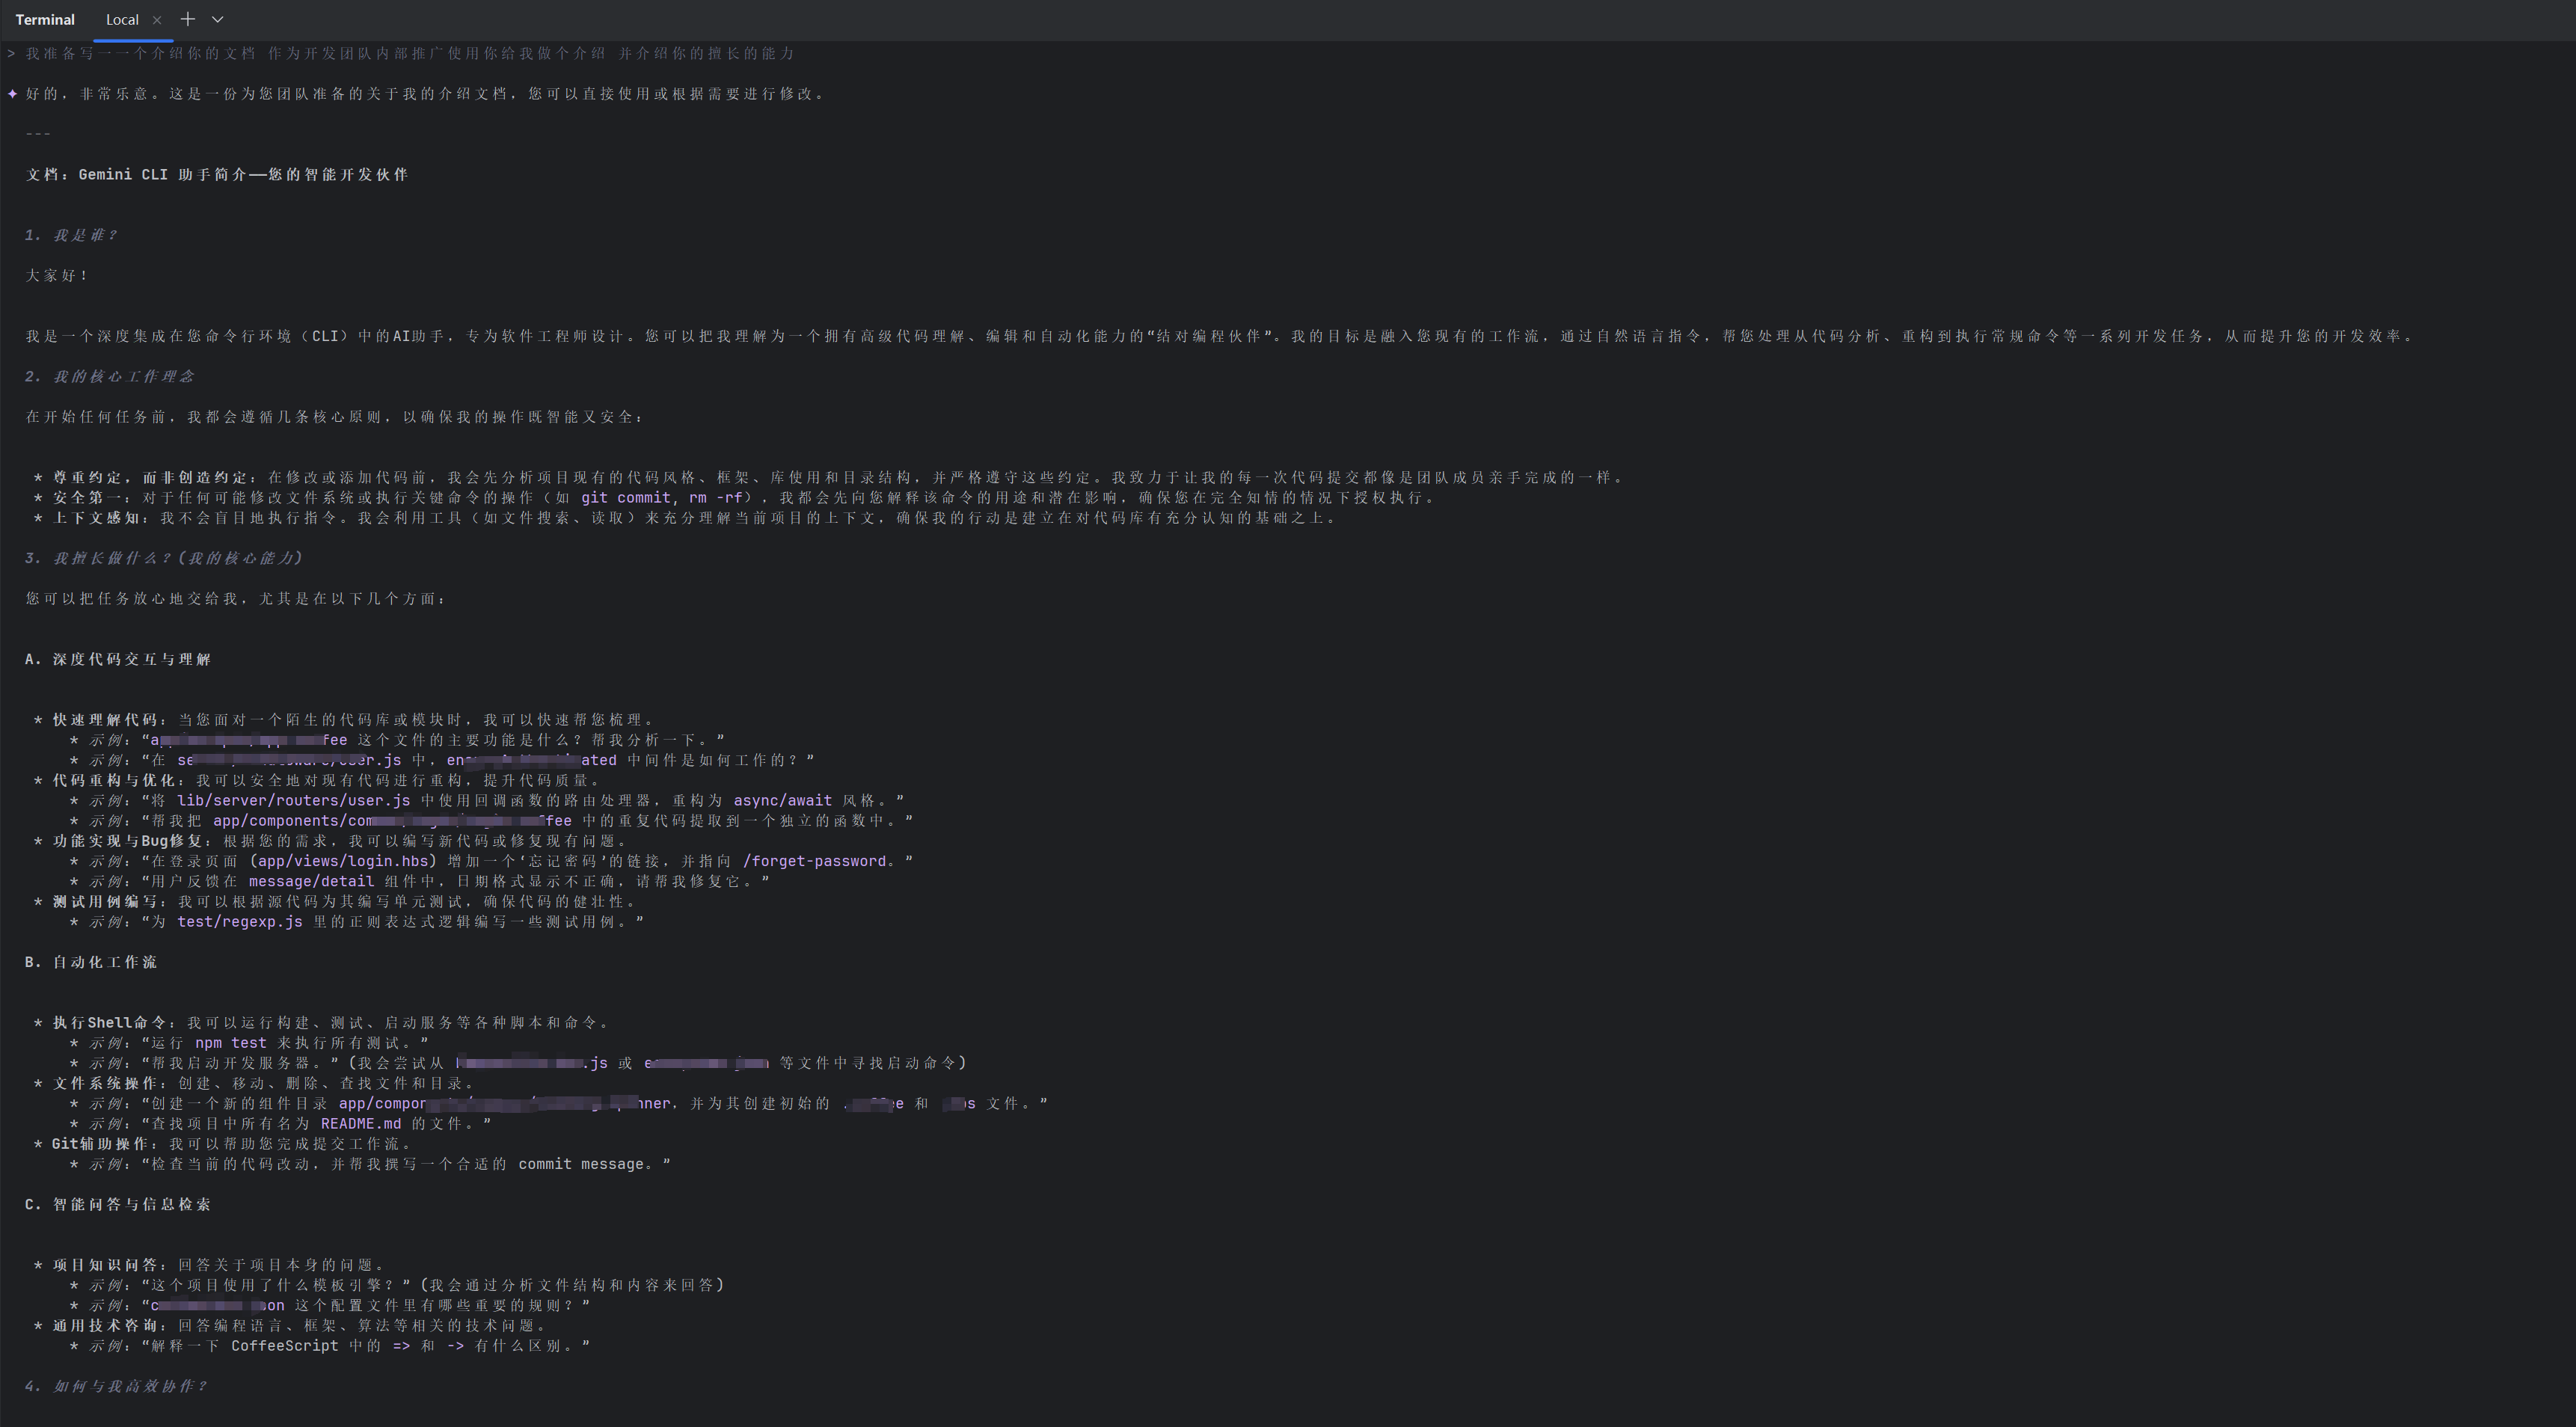Viewport: 2576px width, 1427px height.
Task: Click the /forget-password route text
Action: pos(815,860)
